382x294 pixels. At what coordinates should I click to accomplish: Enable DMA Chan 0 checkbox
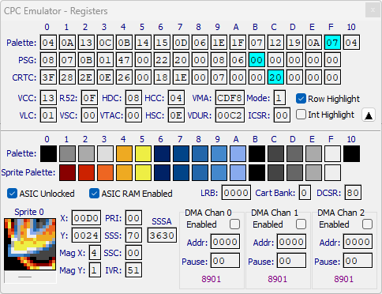(234, 224)
